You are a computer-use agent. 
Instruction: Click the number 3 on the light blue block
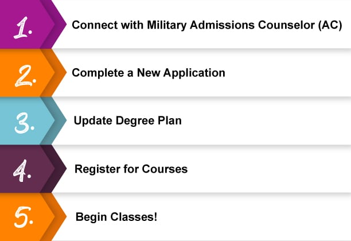click(24, 123)
